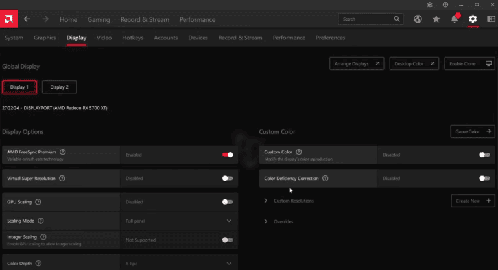The width and height of the screenshot is (498, 270).
Task: Turn on GPU Scaling
Action: click(228, 201)
